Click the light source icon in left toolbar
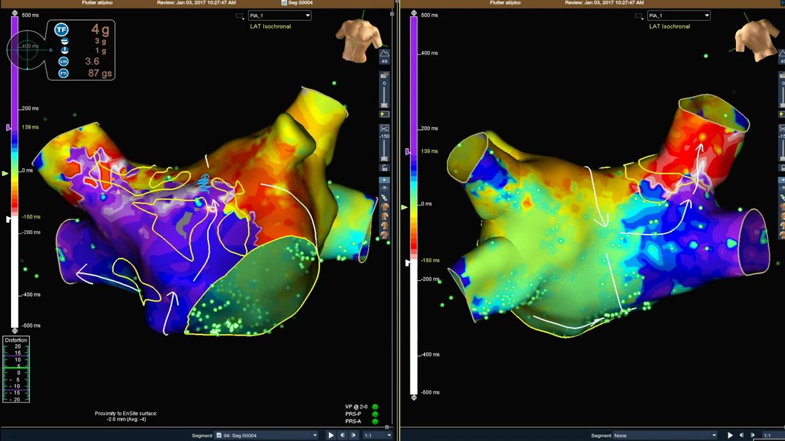This screenshot has height=441, width=785. (385, 114)
